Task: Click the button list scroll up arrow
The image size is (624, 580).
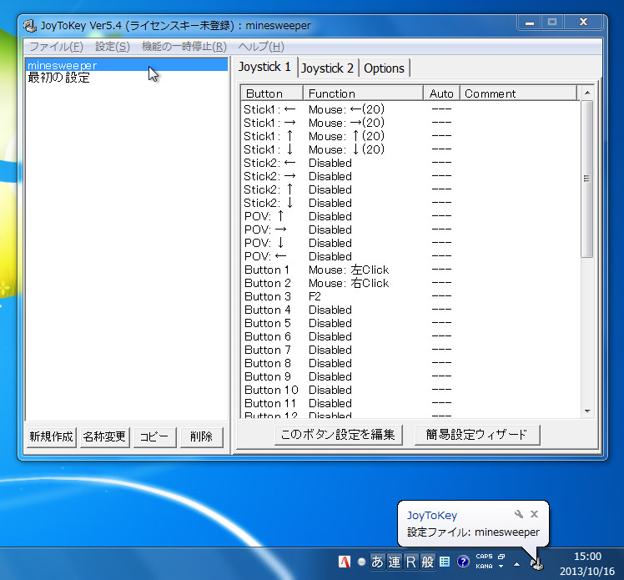Action: pos(587,93)
